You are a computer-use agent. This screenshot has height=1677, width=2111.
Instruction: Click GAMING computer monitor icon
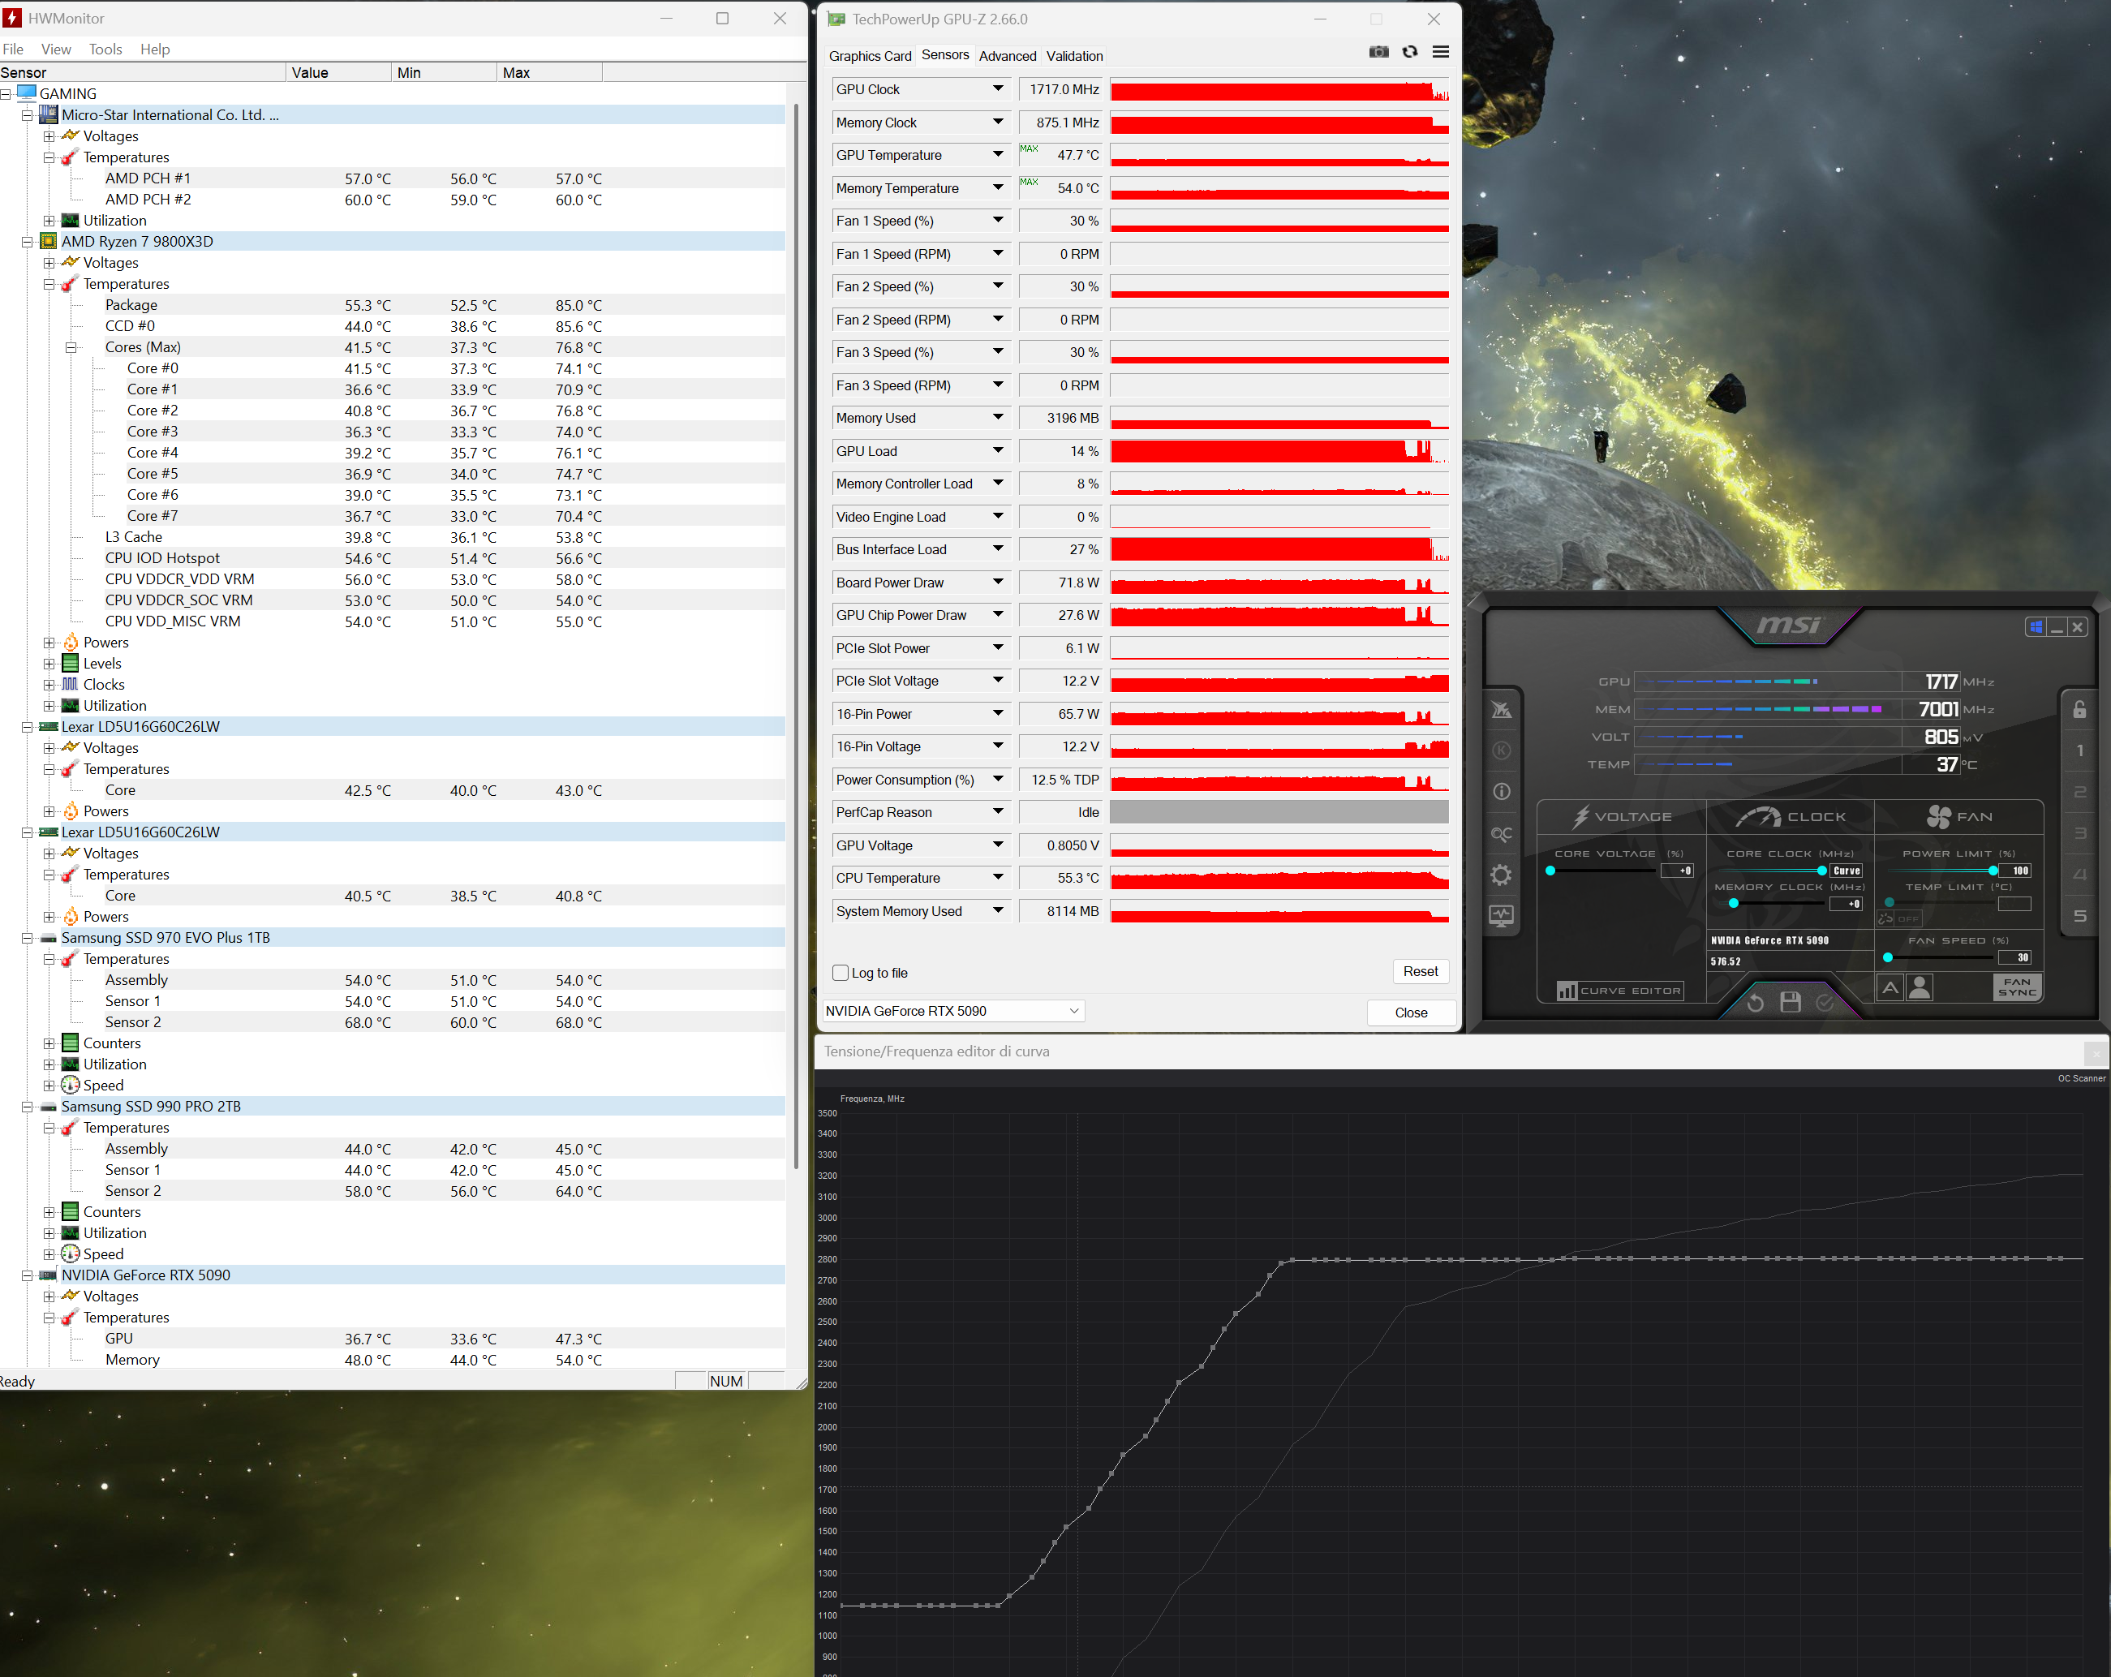(x=27, y=93)
